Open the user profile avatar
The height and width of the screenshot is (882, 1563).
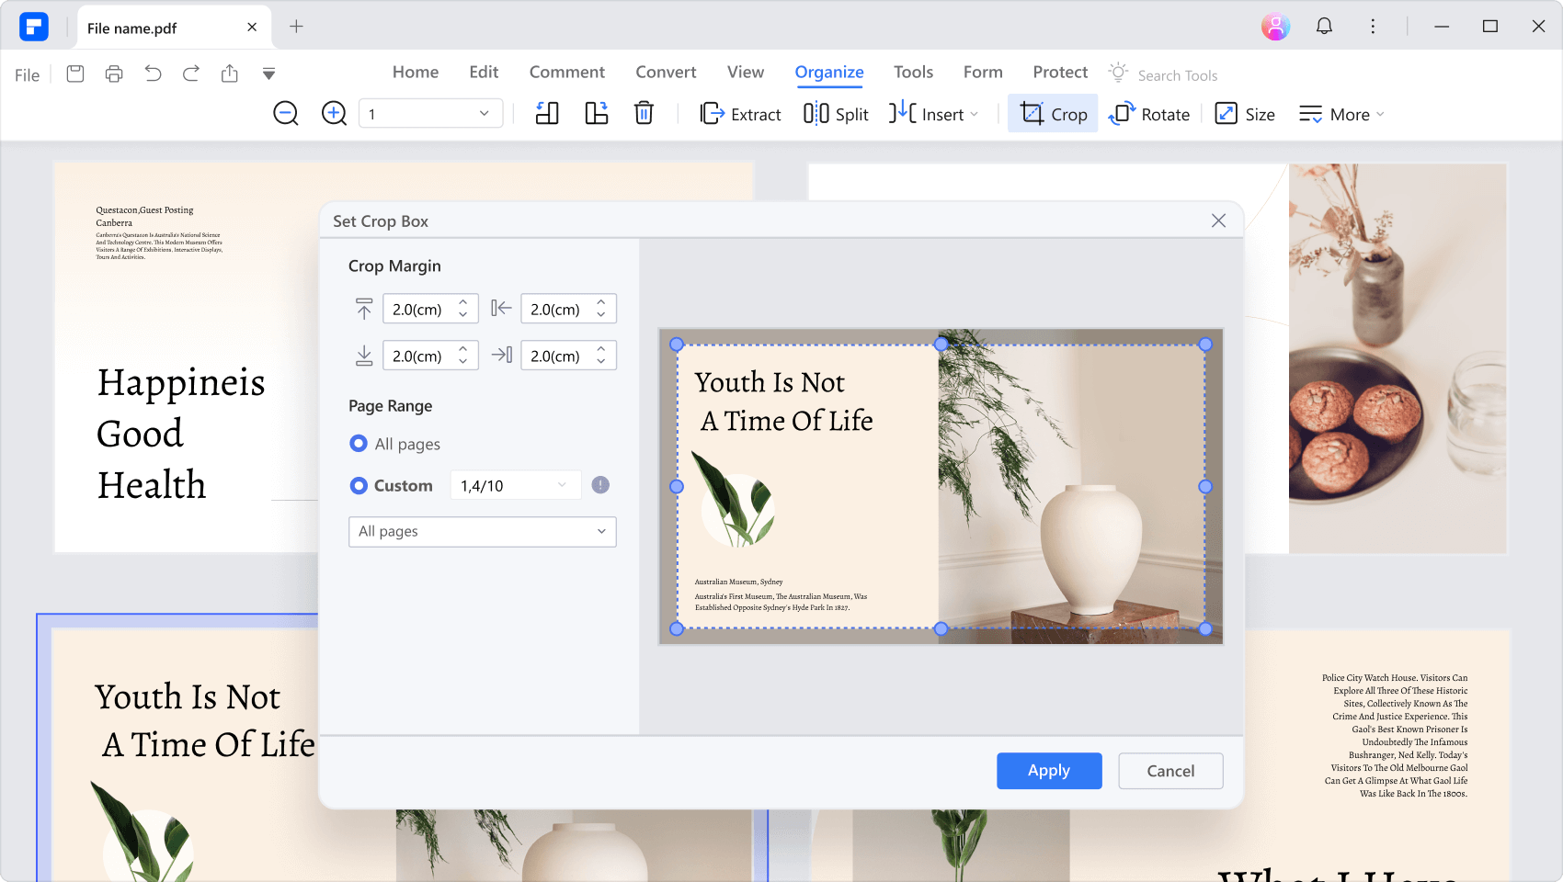click(x=1275, y=27)
